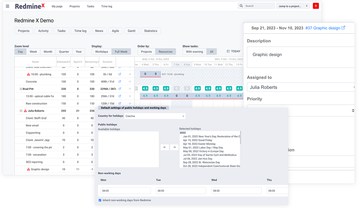The width and height of the screenshot is (358, 208).
Task: Switch to the Gantt tab
Action: tap(131, 30)
